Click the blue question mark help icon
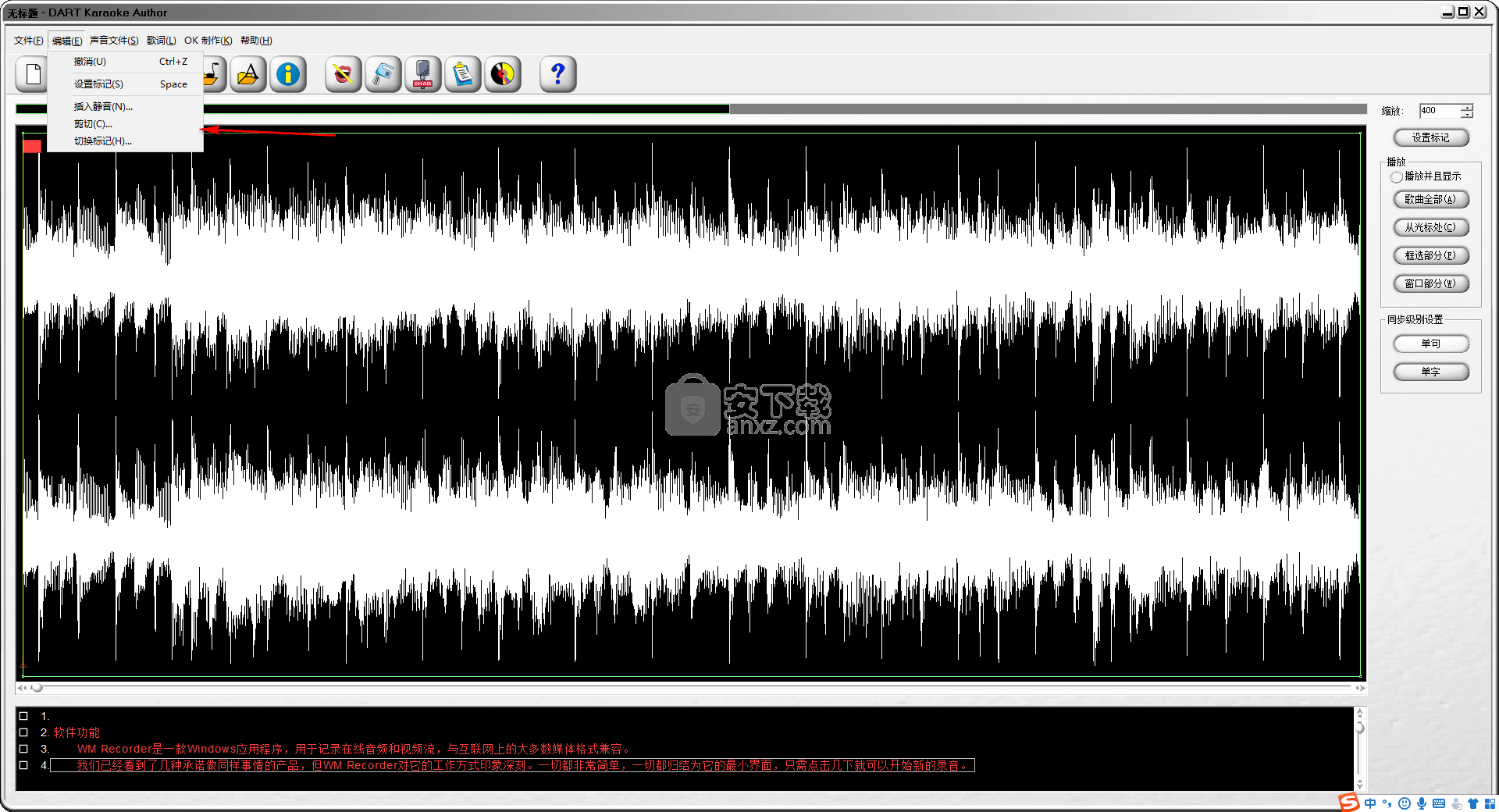Image resolution: width=1499 pixels, height=812 pixels. (x=558, y=74)
